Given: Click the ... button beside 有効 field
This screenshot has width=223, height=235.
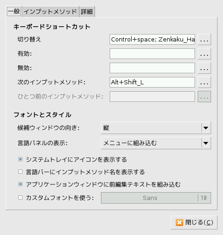Looking at the screenshot, I should pyautogui.click(x=204, y=54).
